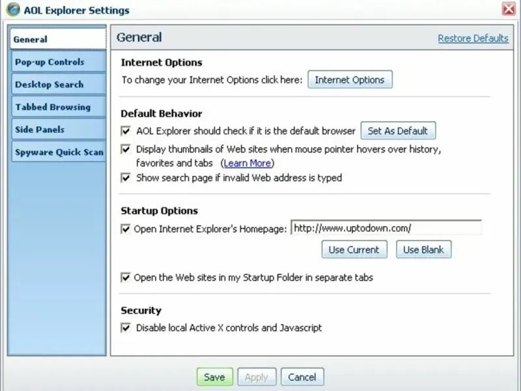Toggle Open Internet Explorer's Homepage checkbox
Image resolution: width=521 pixels, height=391 pixels.
[x=126, y=229]
